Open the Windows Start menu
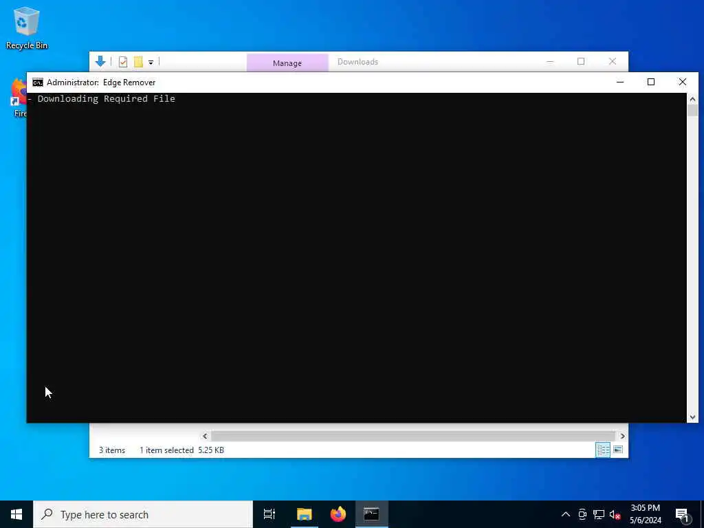Viewport: 704px width, 528px height. 16,514
